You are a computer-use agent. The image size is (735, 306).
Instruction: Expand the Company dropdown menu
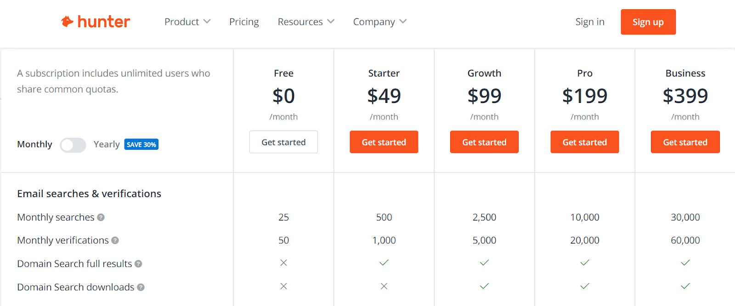(379, 22)
